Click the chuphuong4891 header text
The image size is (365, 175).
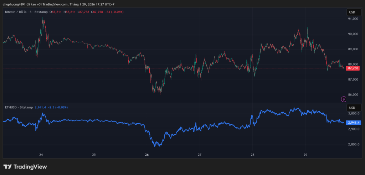(14, 4)
